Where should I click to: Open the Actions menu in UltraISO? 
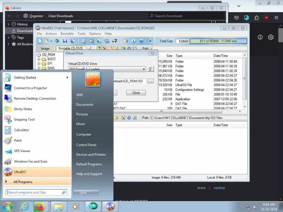coord(51,34)
